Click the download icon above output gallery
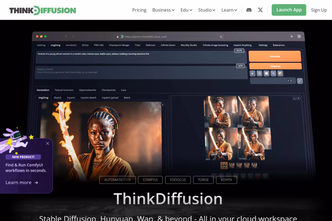This screenshot has width=332, height=221. (294, 98)
